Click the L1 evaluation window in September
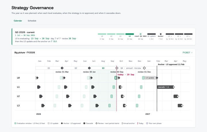 114,87
